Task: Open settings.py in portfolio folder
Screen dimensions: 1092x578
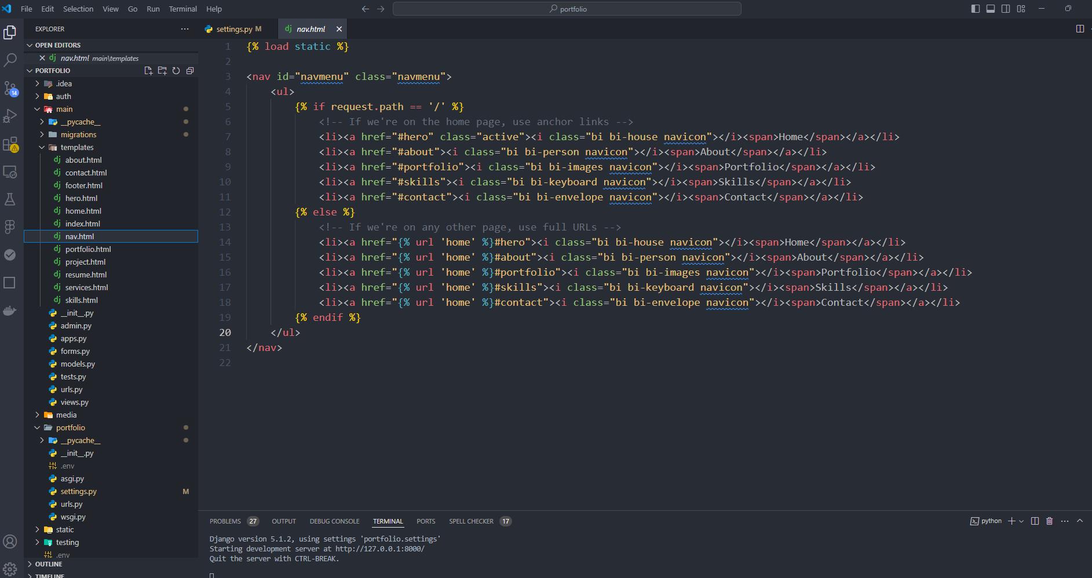Action: pyautogui.click(x=79, y=491)
